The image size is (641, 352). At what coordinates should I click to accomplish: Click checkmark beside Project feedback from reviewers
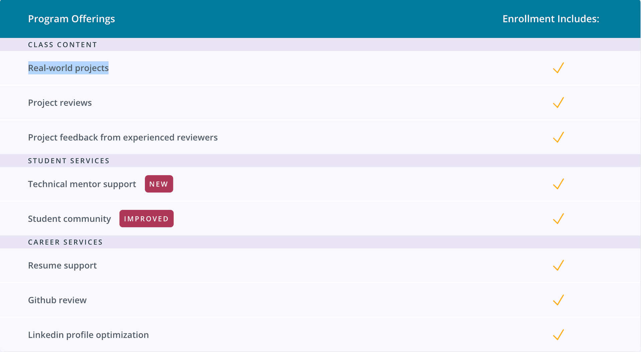click(558, 137)
